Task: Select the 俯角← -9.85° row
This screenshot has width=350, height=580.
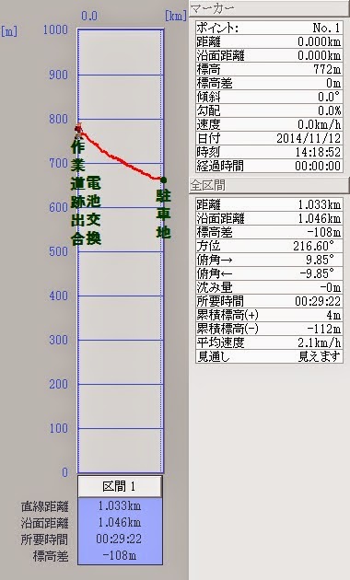Action: coord(269,273)
